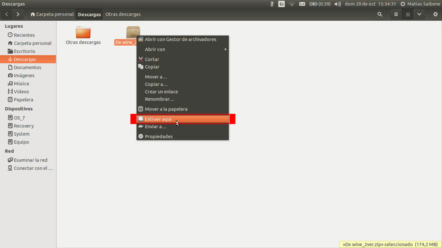Choose Abrir con Gestor de archivadores
442x248 pixels.
(183, 39)
